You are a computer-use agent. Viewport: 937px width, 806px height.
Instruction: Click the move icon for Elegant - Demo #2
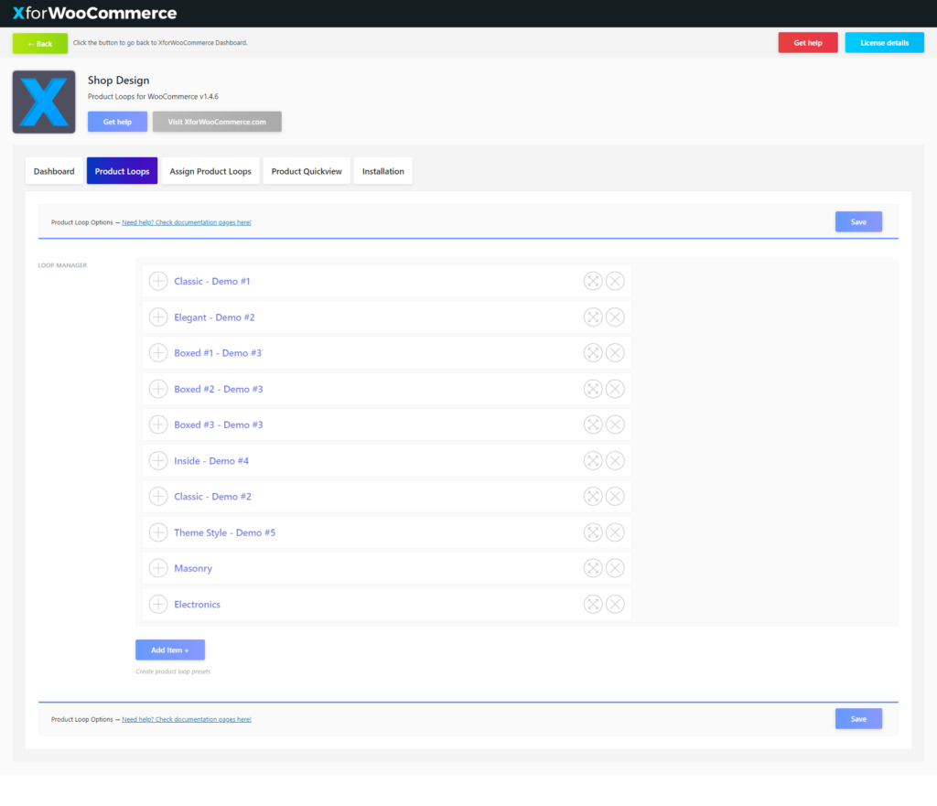593,317
